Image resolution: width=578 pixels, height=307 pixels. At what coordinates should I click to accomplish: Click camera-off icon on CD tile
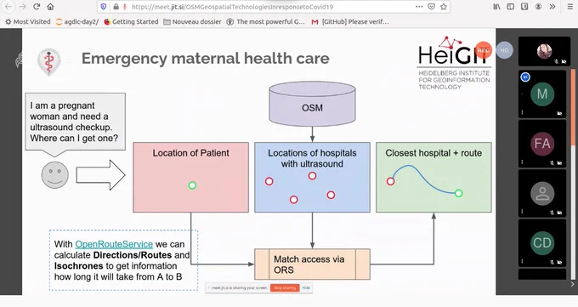[559, 262]
